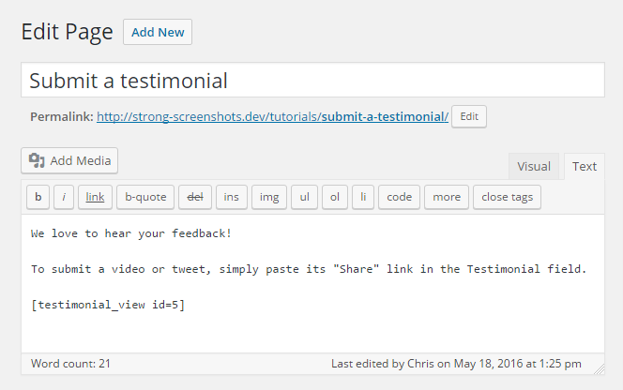Insert ordered list with ol button
This screenshot has height=390, width=623.
click(335, 197)
